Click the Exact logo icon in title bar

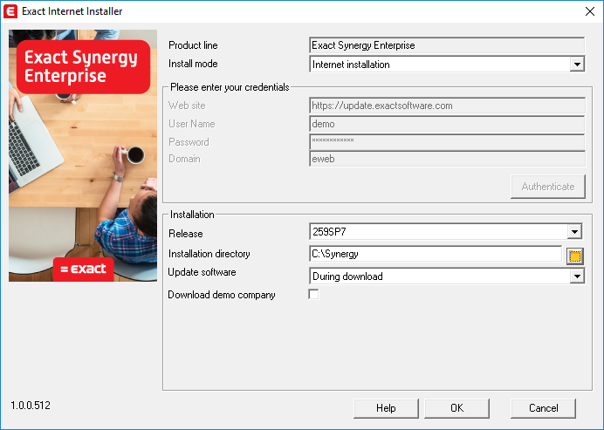tap(10, 11)
